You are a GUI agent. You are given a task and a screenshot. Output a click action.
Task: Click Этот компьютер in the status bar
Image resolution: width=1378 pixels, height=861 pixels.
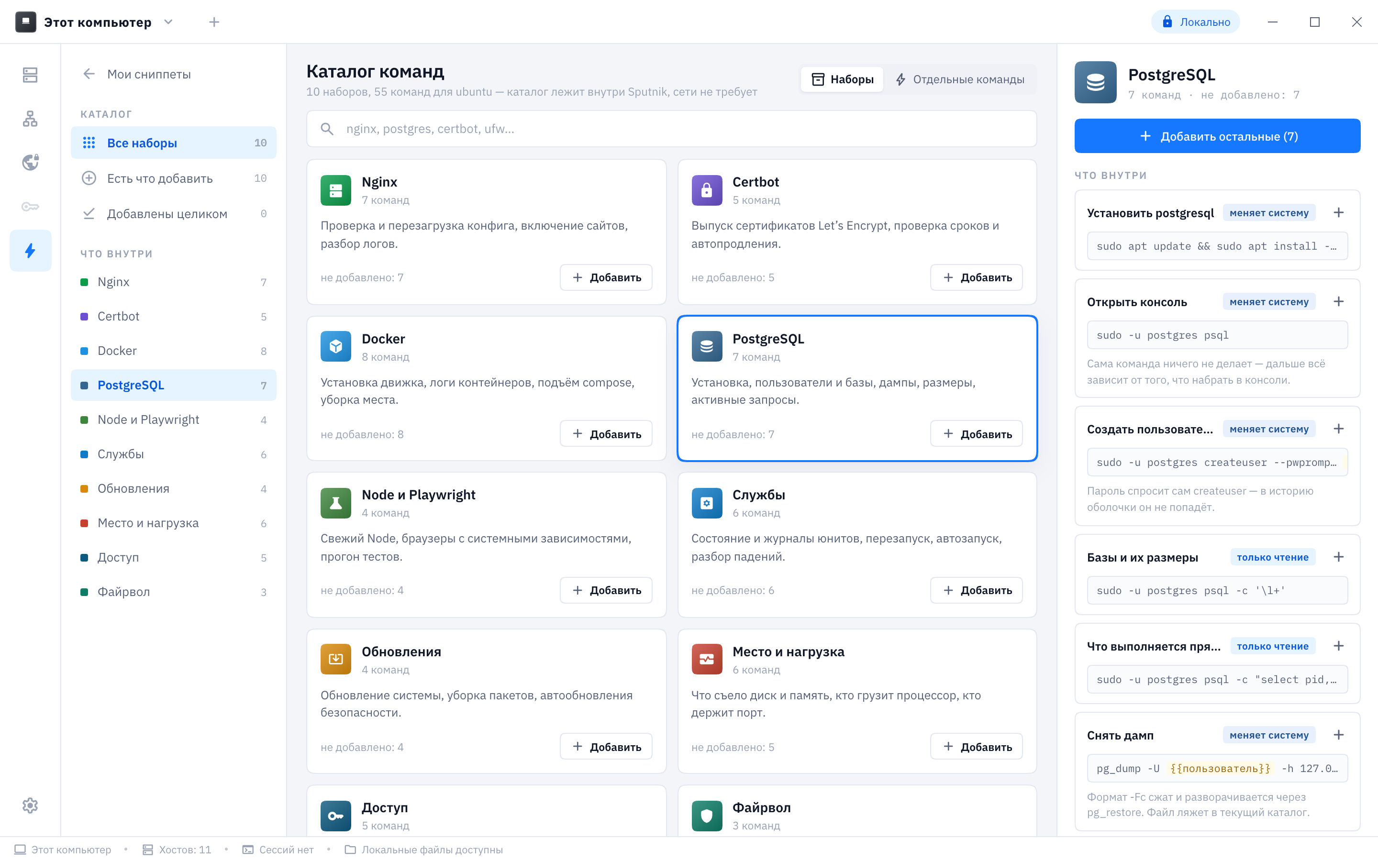pyautogui.click(x=63, y=850)
